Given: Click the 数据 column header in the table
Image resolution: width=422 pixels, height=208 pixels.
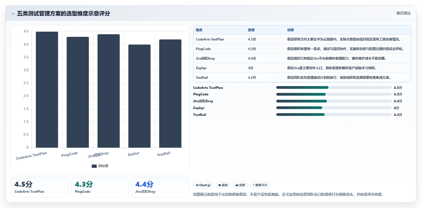Looking at the screenshot, I should coord(251,30).
